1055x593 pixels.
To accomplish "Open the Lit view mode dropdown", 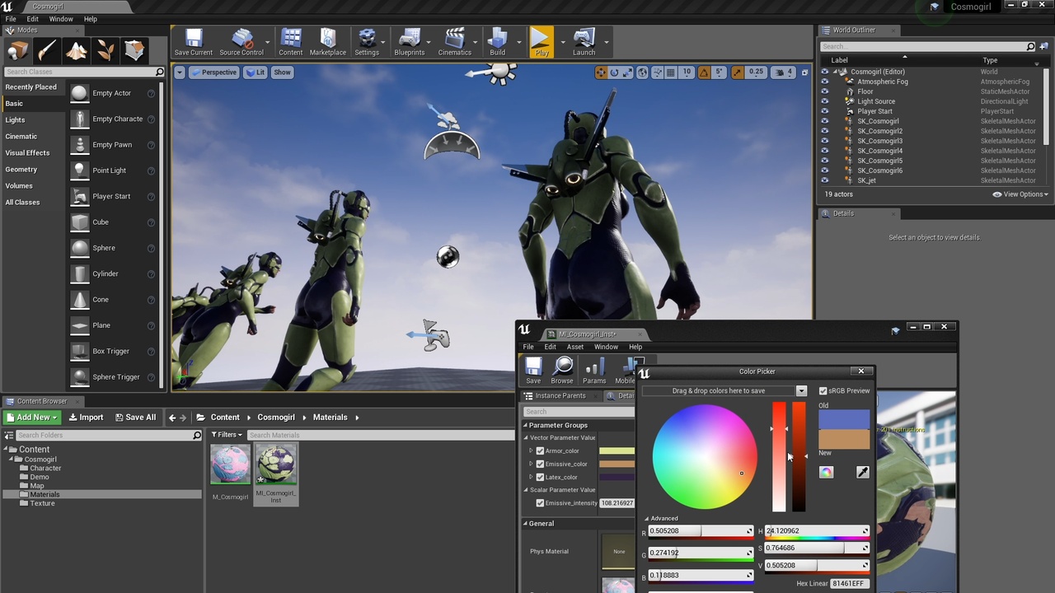I will click(x=256, y=72).
